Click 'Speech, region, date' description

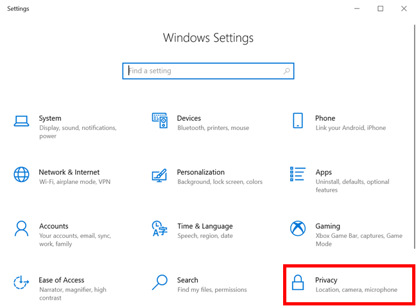click(205, 236)
